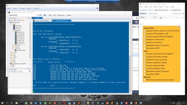Image resolution: width=187 pixels, height=105 pixels.
Task: Collapse the CheckPoint folder in the tree
Action: [13, 31]
